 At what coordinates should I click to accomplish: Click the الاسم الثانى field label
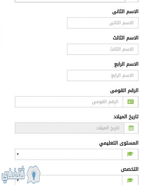[x=125, y=12]
